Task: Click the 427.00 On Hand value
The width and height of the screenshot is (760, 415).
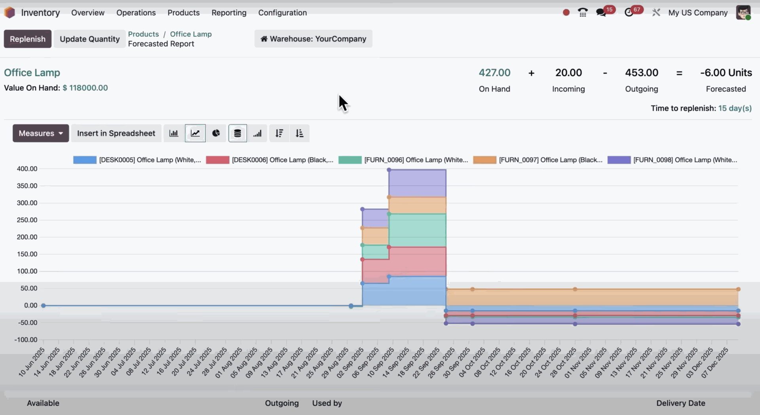Action: tap(494, 72)
